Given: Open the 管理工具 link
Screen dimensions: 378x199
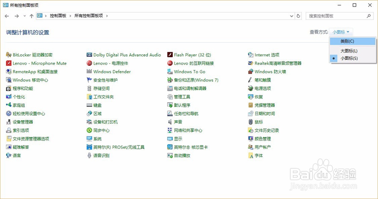Looking at the screenshot, I should pos(182,97).
